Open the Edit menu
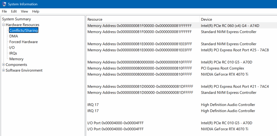 pos(14,11)
